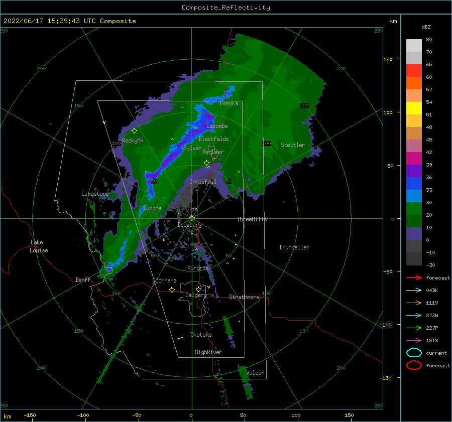Select the RockyMH label

(133, 140)
